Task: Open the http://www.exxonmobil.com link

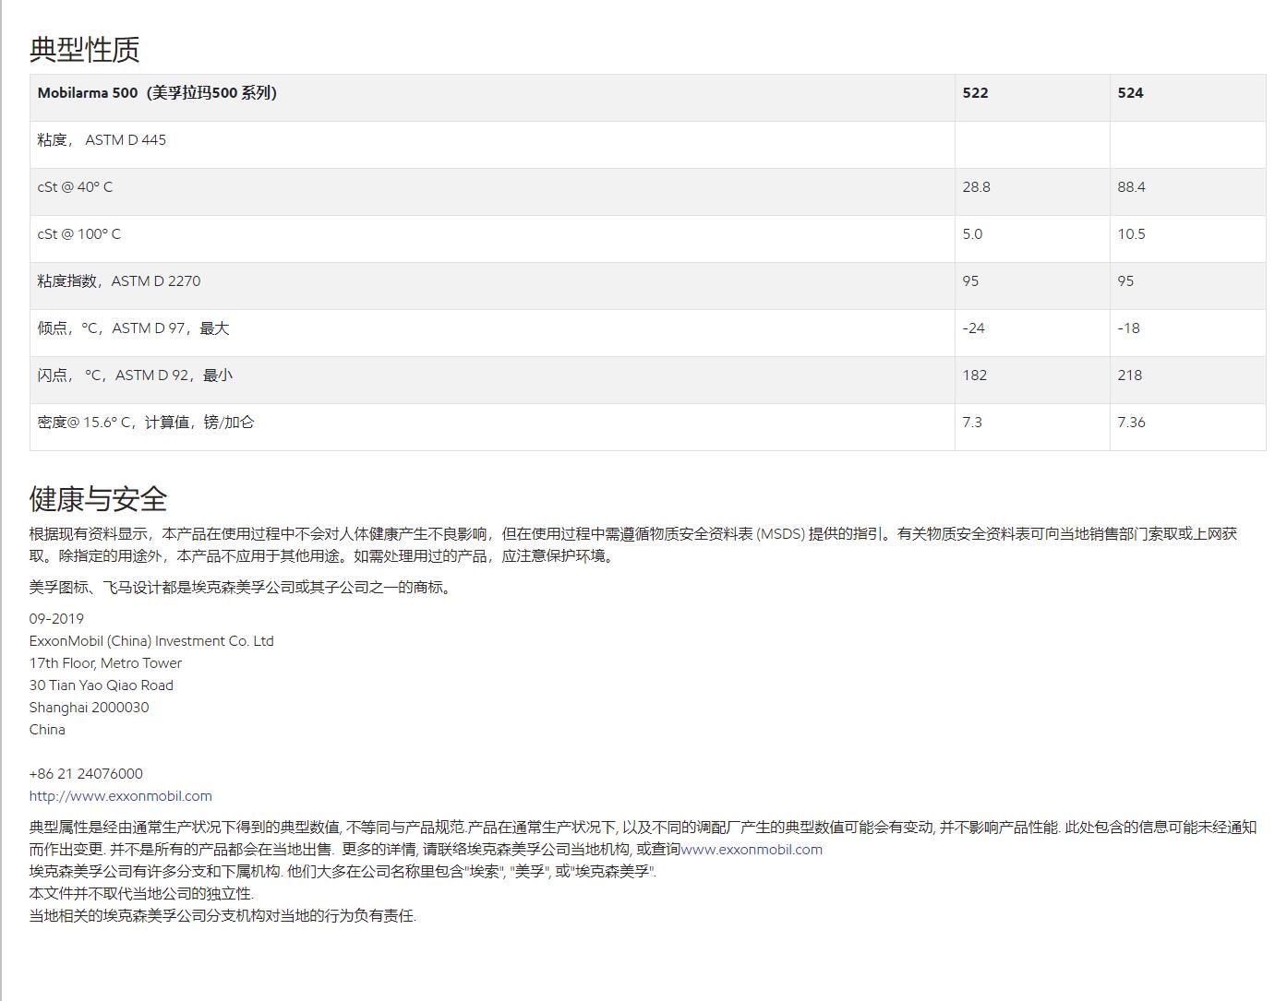Action: 121,796
